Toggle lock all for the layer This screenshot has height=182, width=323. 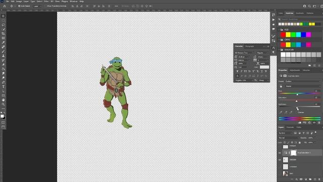point(300,143)
